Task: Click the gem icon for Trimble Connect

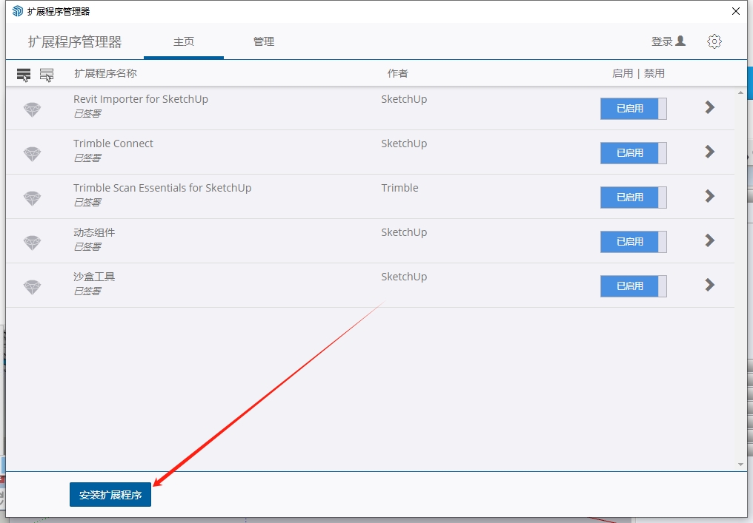Action: tap(32, 153)
